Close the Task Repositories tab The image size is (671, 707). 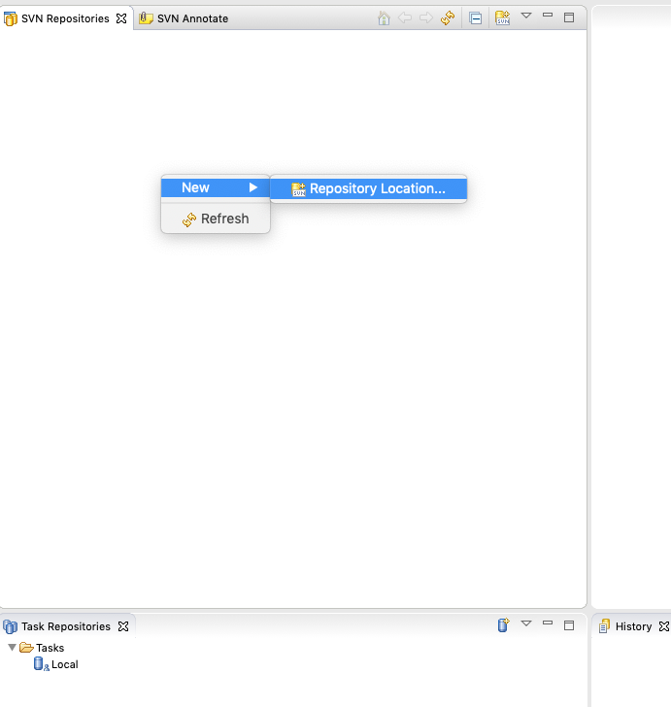123,626
